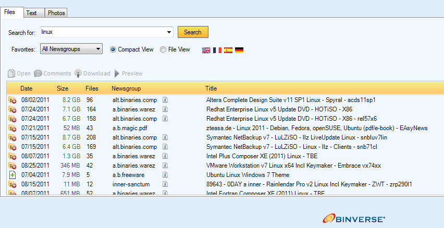The image size is (444, 228).
Task: Sort by the Title column header
Action: 211,88
